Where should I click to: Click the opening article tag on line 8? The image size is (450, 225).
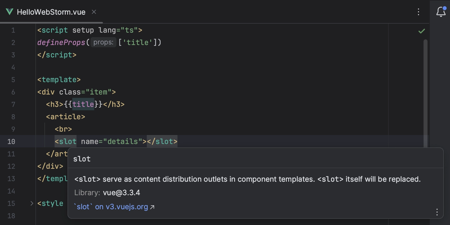[66, 117]
